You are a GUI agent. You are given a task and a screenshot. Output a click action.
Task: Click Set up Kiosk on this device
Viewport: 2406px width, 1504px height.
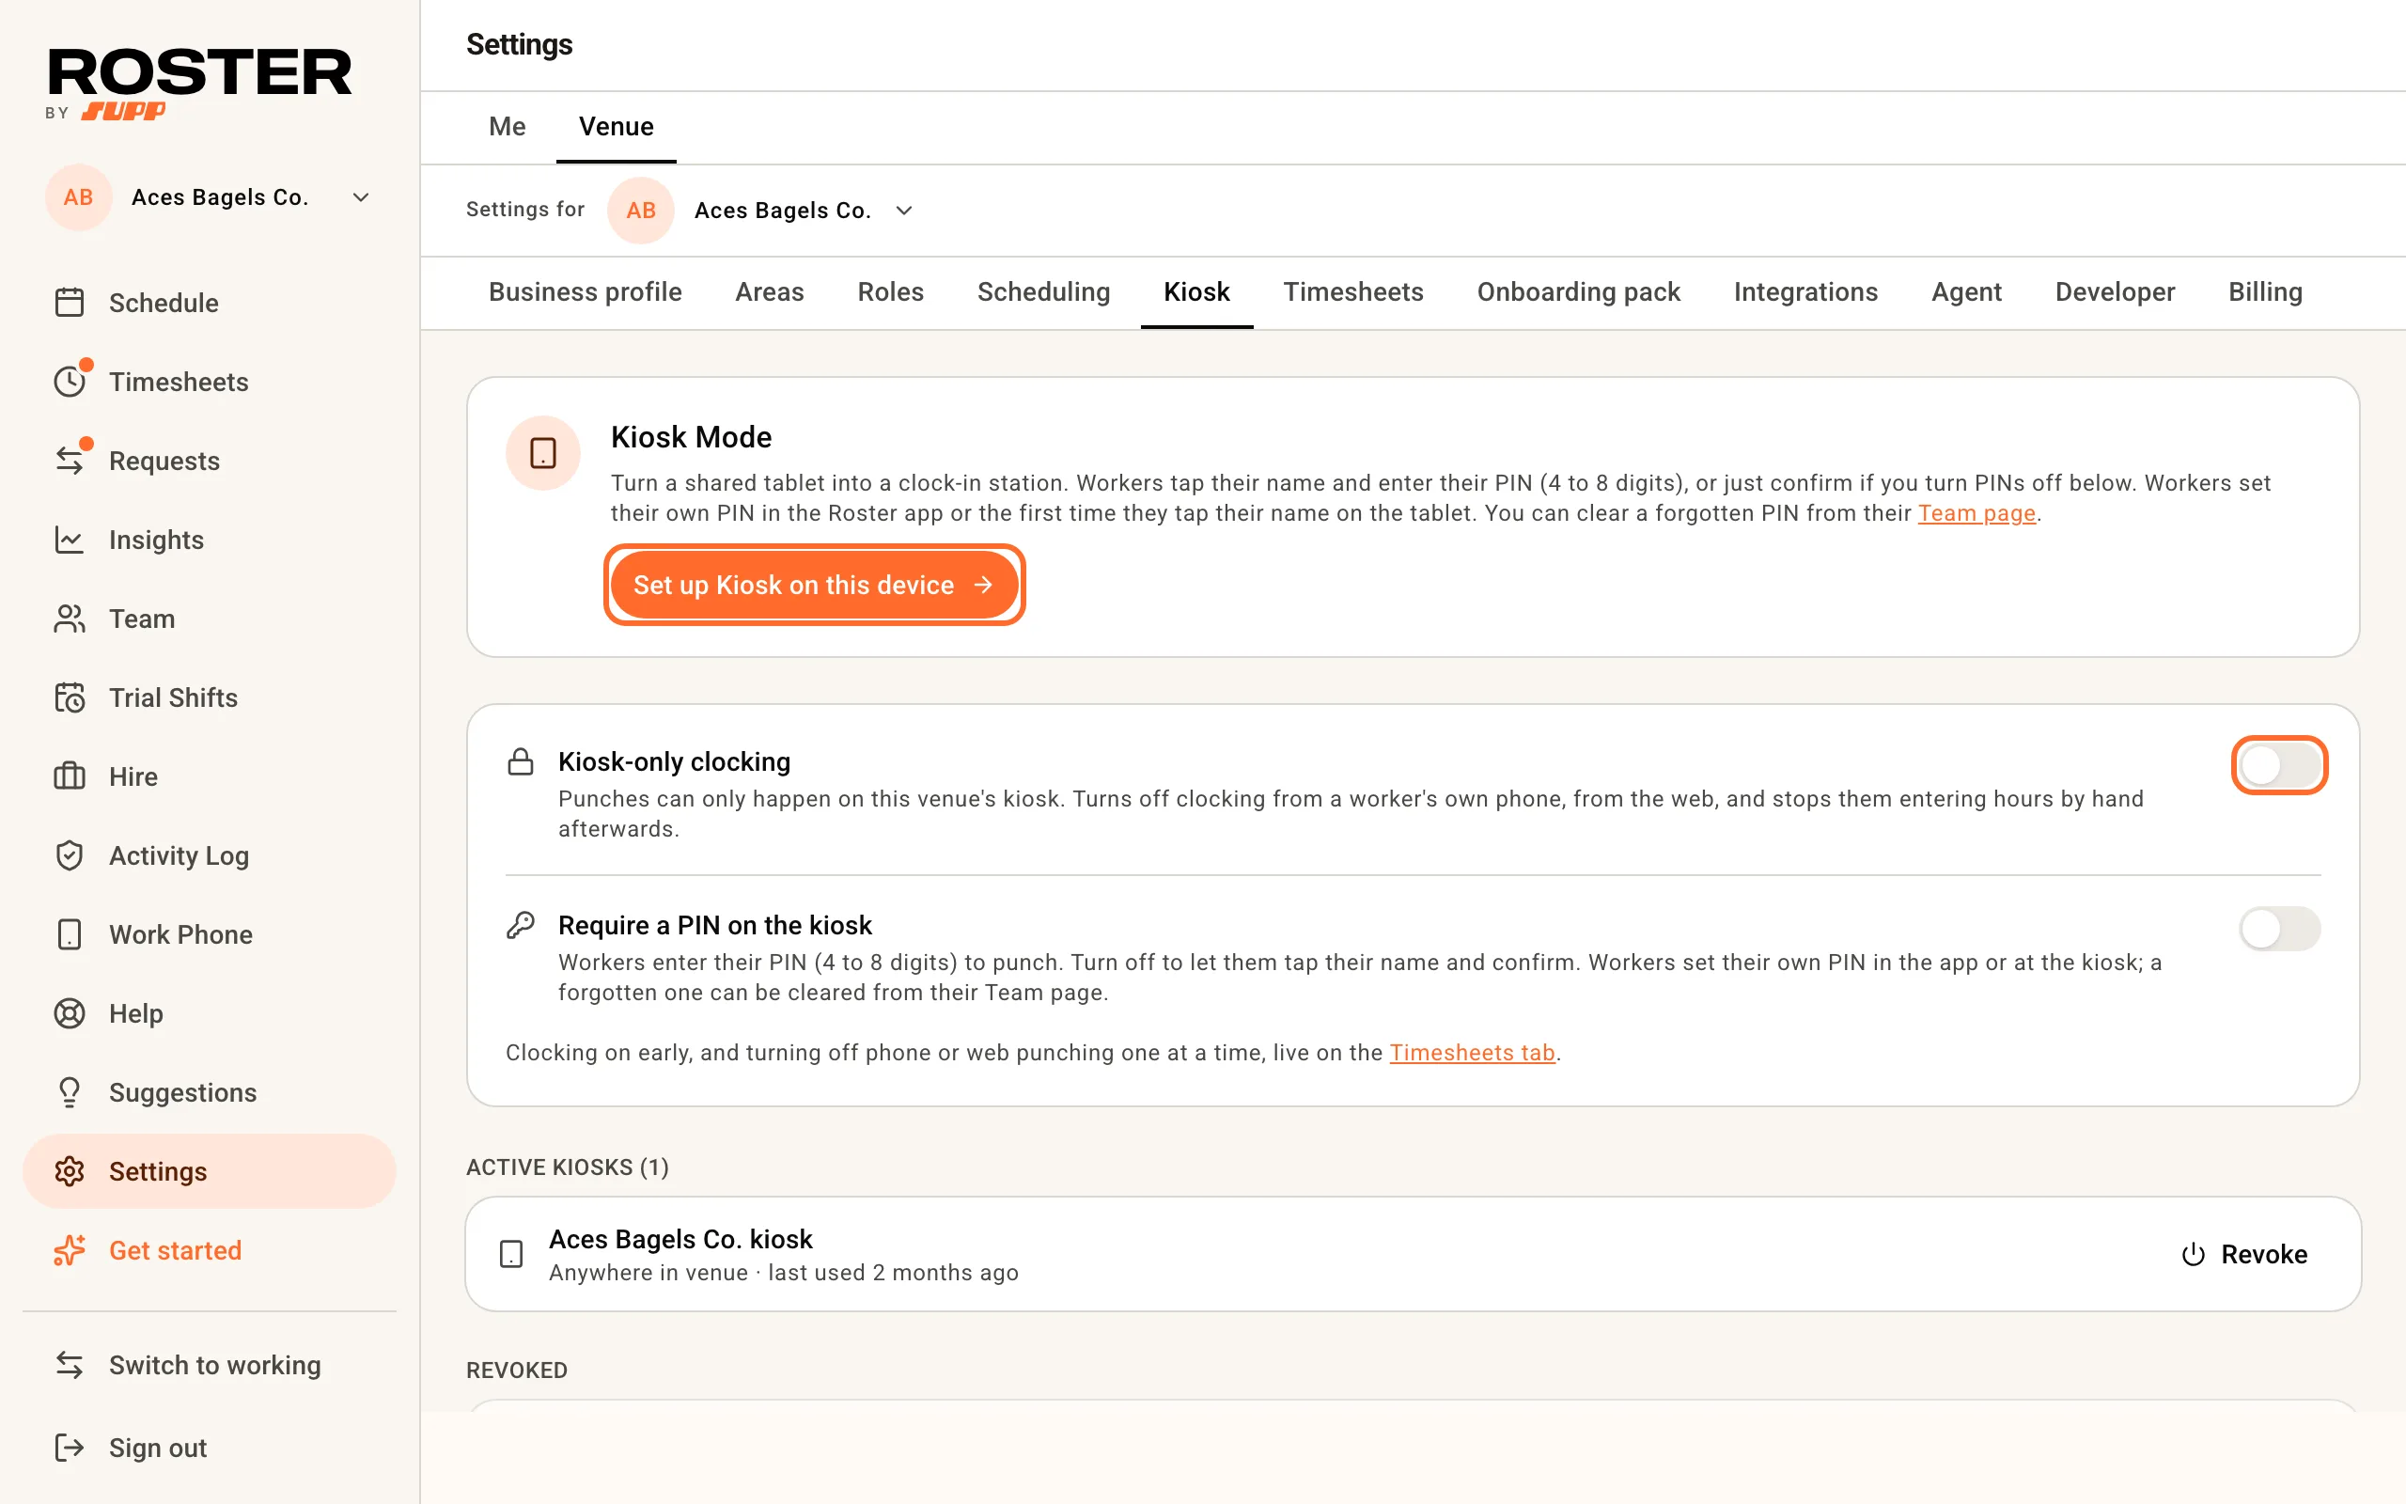tap(813, 585)
